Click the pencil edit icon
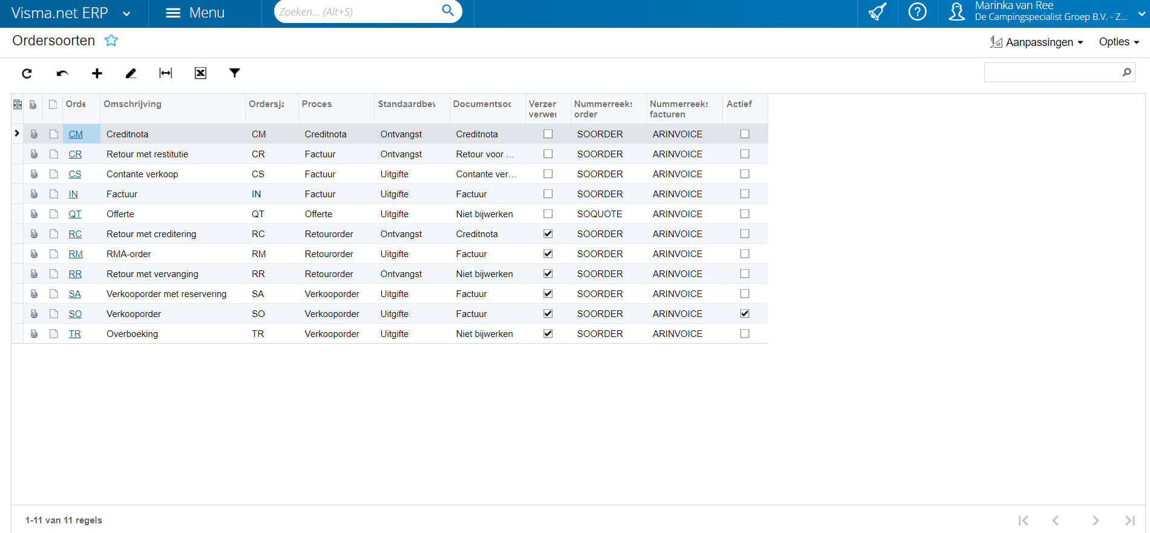 [x=131, y=73]
